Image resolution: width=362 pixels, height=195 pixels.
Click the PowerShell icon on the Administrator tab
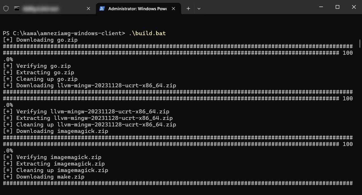pyautogui.click(x=102, y=9)
